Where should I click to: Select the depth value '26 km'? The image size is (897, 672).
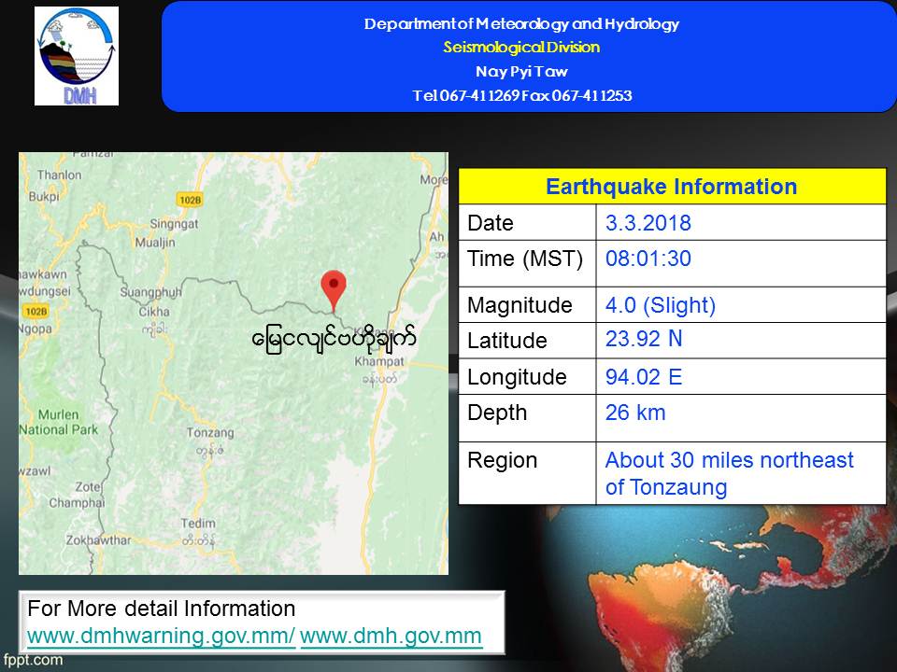[635, 413]
